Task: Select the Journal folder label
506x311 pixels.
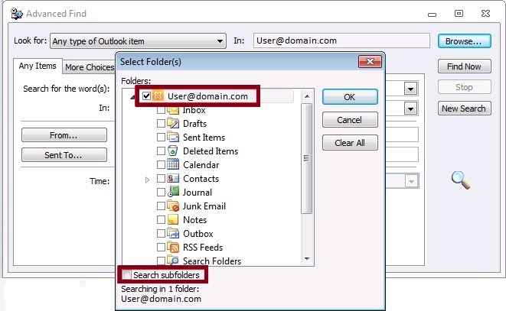Action: (198, 193)
